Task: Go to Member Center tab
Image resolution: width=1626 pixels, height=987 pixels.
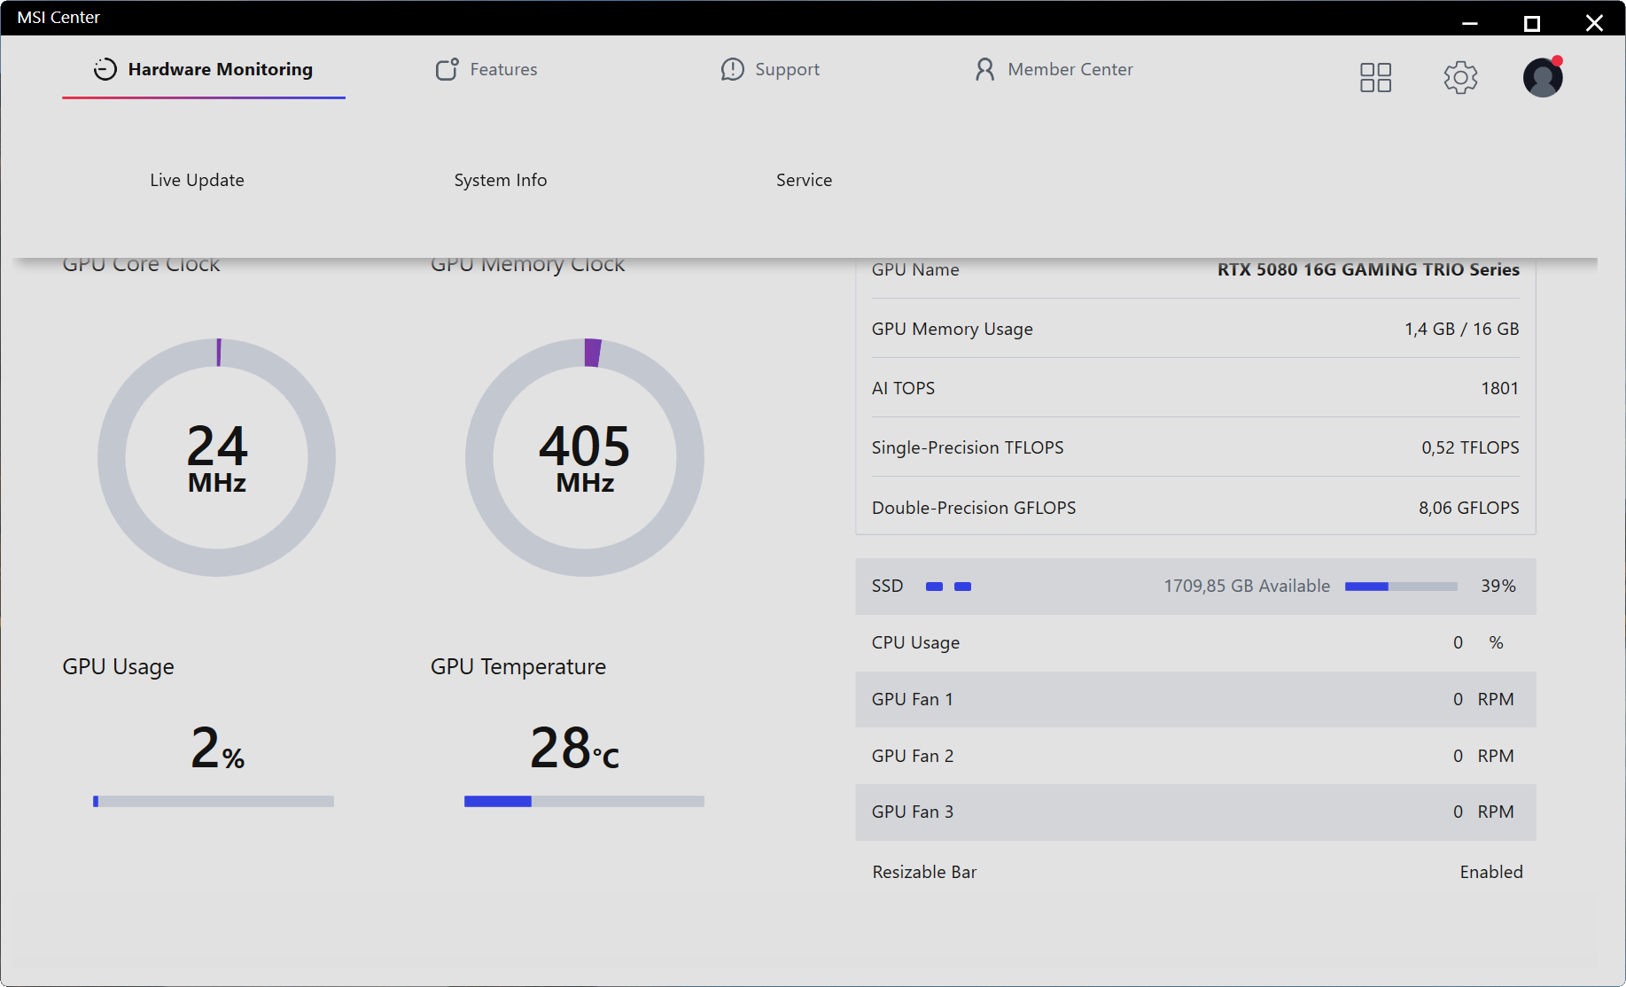Action: (x=1053, y=69)
